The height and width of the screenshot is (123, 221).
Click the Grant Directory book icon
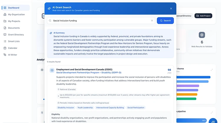point(5,35)
